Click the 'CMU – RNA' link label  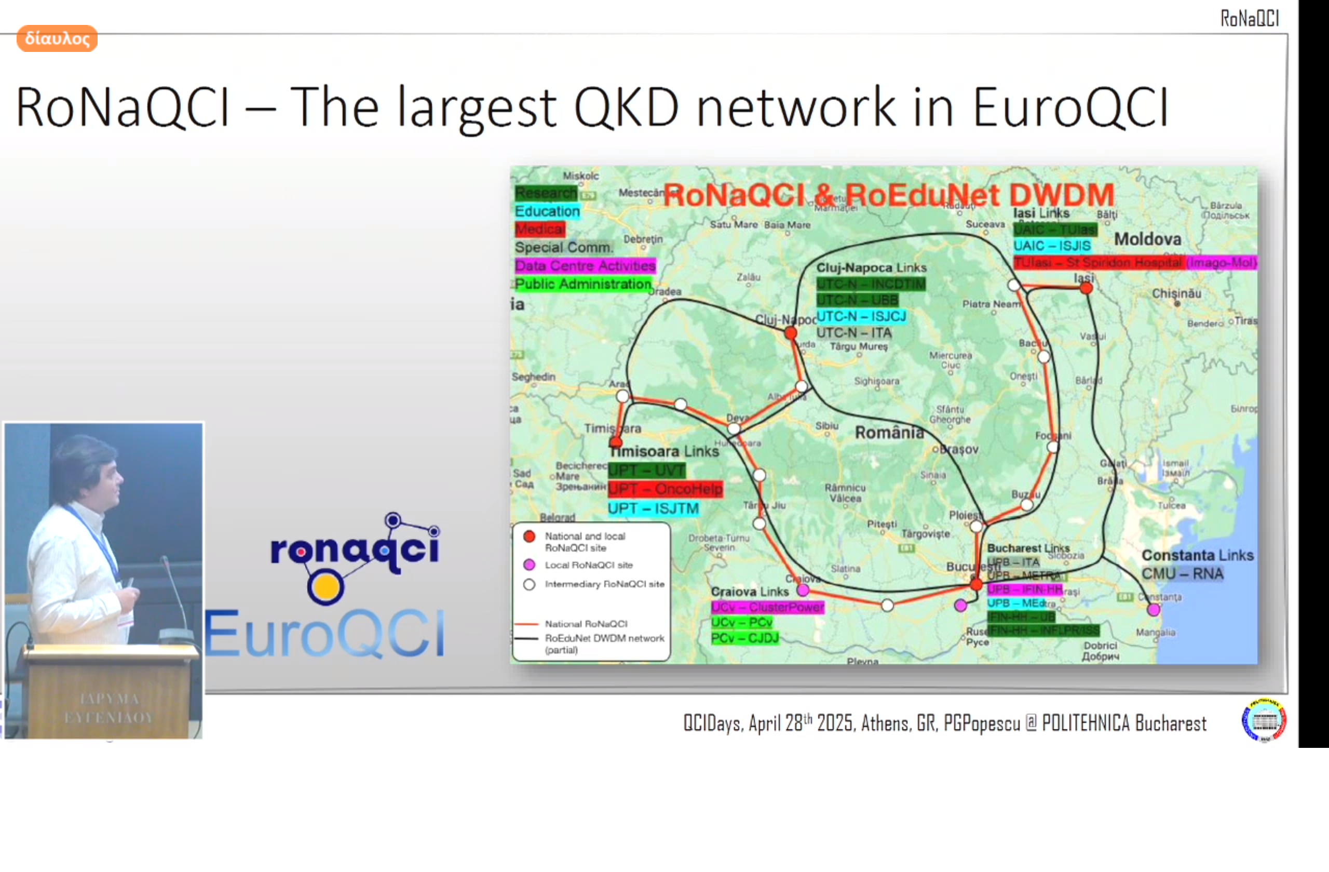pyautogui.click(x=1182, y=574)
